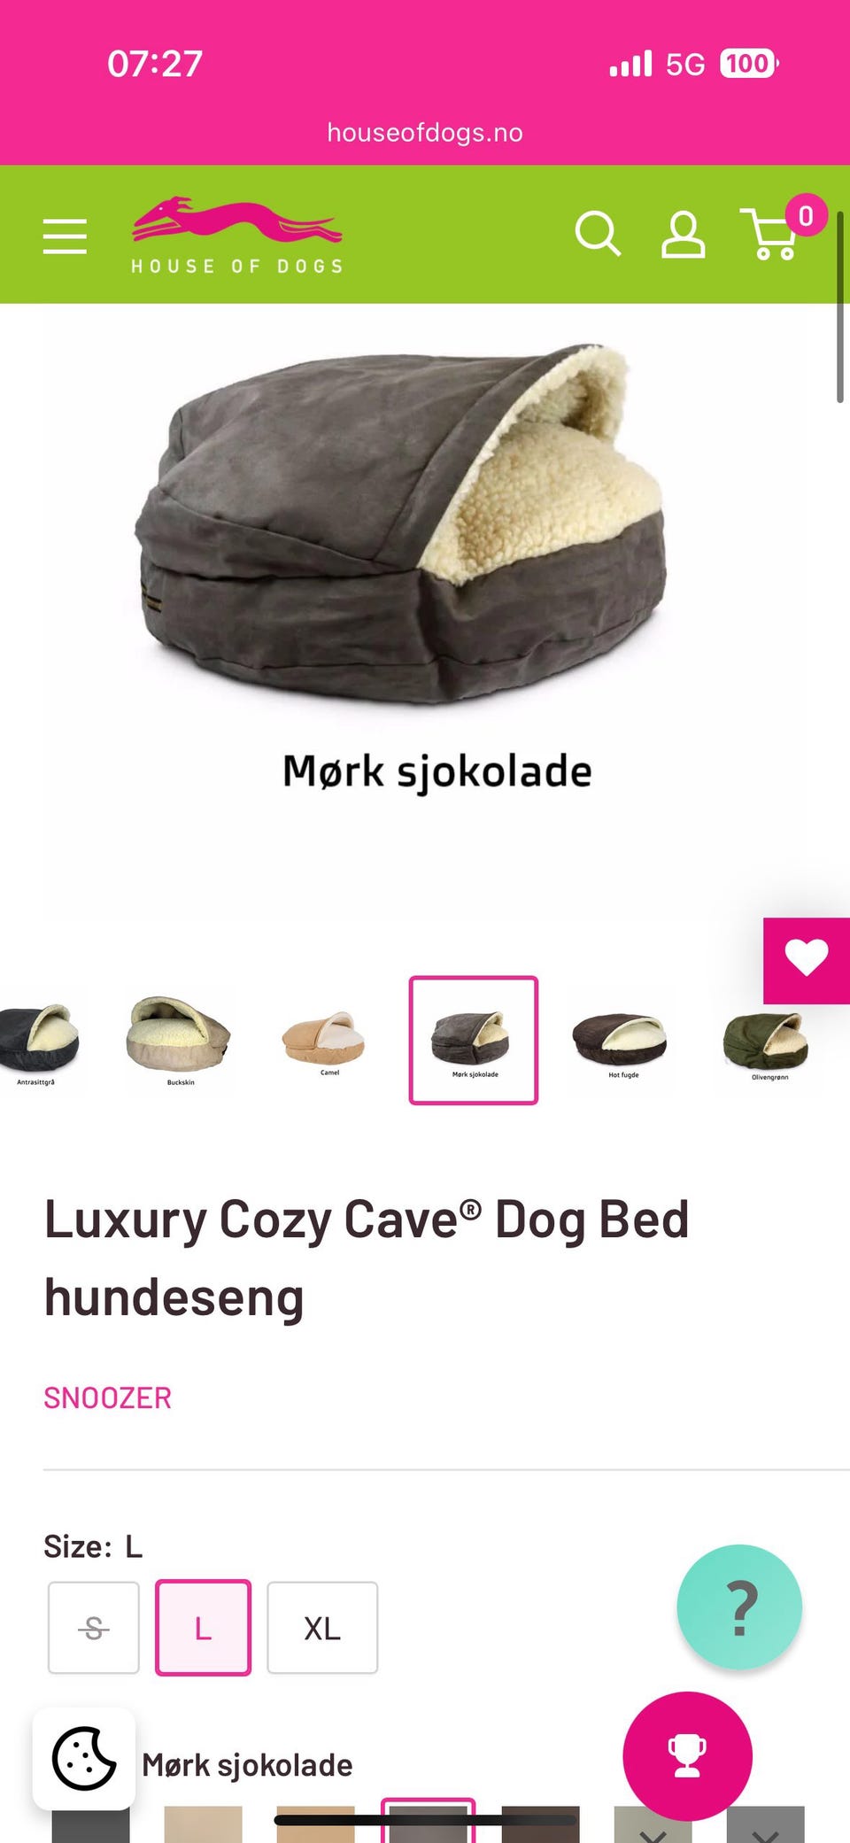Tap the House of Dogs logo
Screen dimensions: 850x1843
[237, 236]
